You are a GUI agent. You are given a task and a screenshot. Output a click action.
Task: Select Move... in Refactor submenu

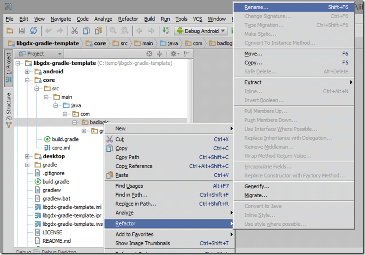(294, 54)
